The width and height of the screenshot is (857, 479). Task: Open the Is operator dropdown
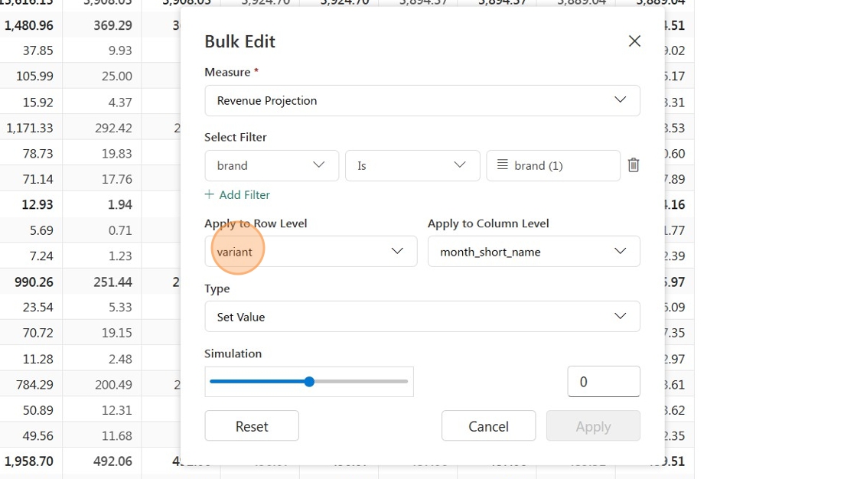point(412,166)
